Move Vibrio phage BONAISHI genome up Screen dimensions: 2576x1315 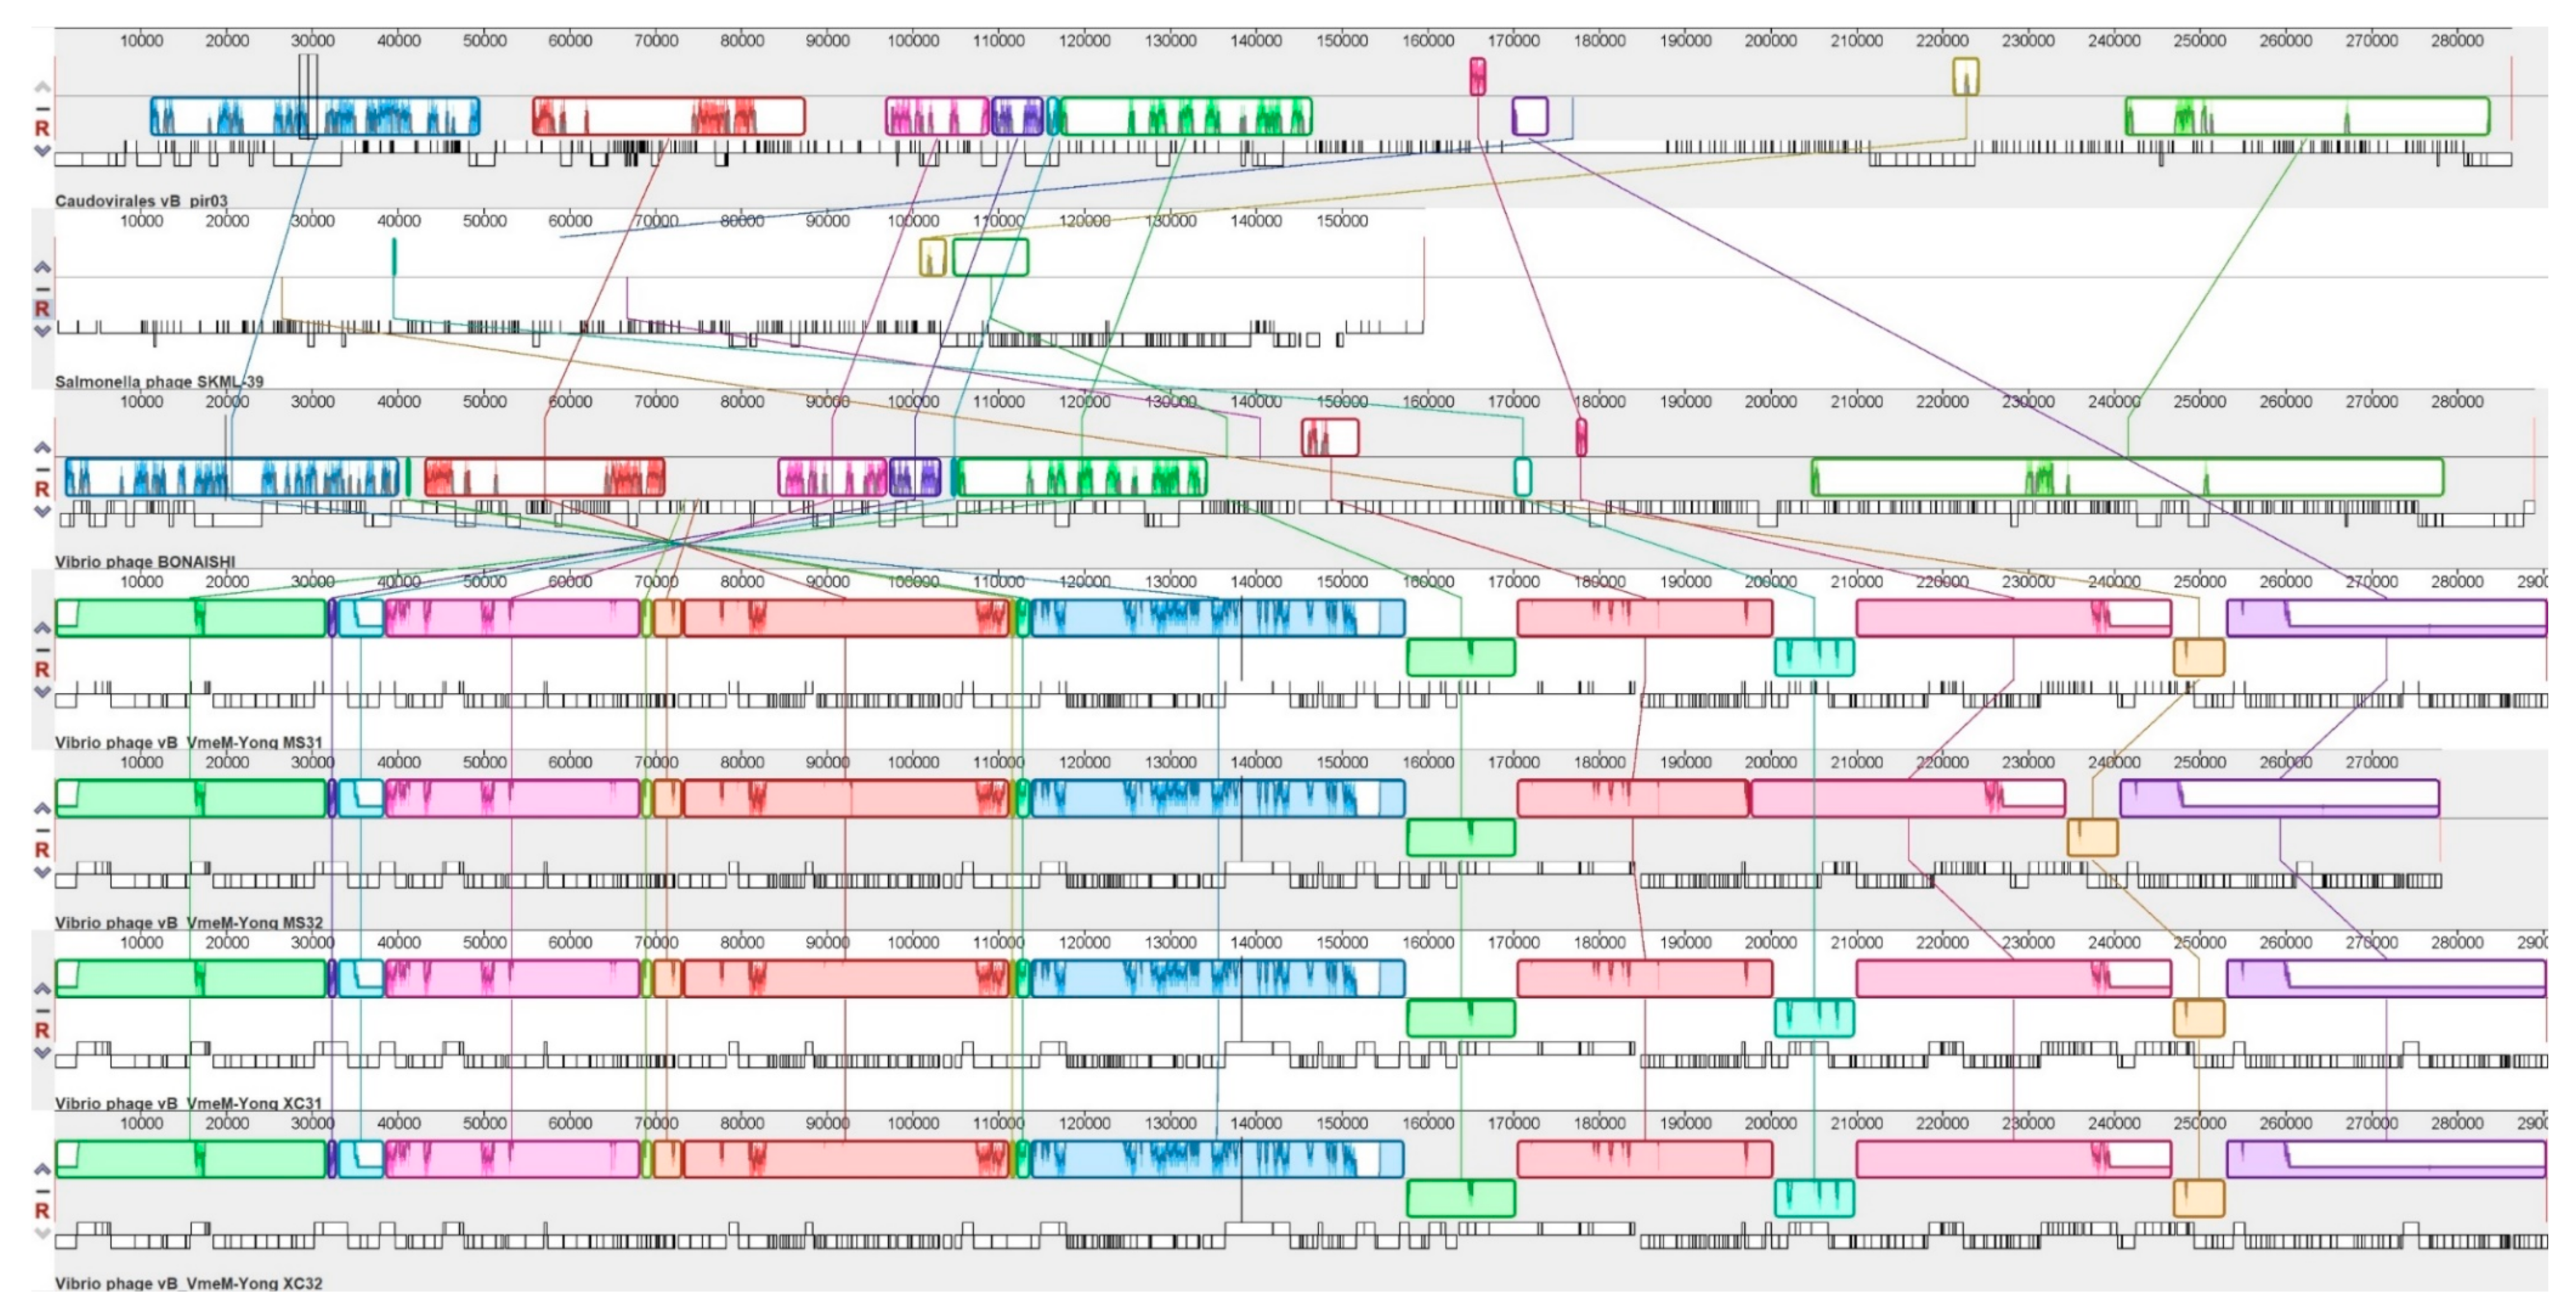click(x=42, y=447)
